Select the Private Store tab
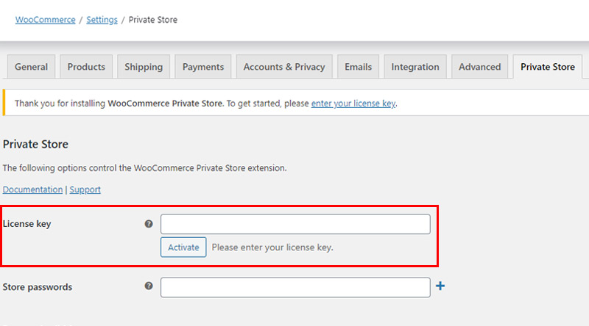This screenshot has height=326, width=589. pyautogui.click(x=548, y=67)
